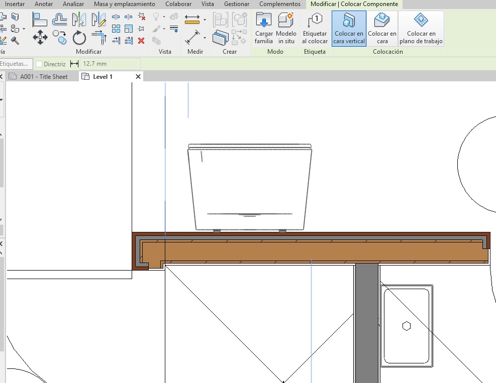Click the Align tool icon
Image resolution: width=496 pixels, height=383 pixels.
pyautogui.click(x=40, y=20)
